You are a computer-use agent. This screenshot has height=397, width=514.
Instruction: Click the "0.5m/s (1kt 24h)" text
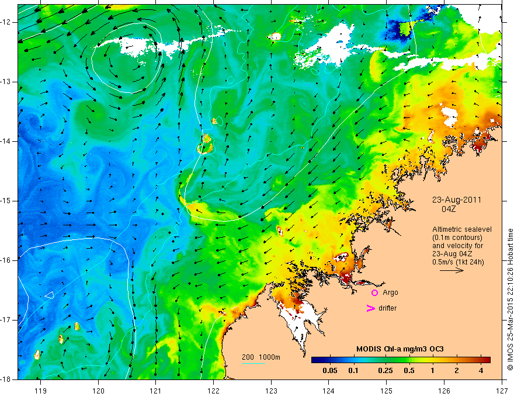pos(458,262)
